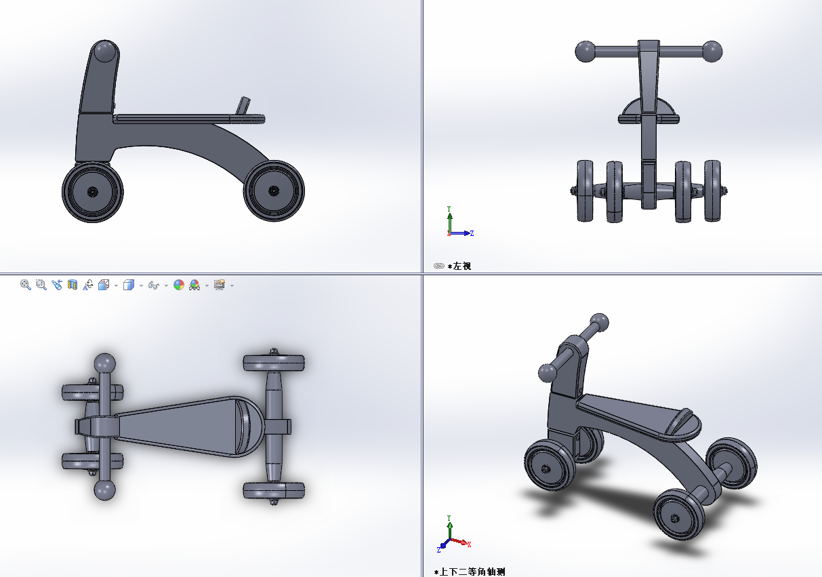Click the link icon beside 左视 label
Image resolution: width=822 pixels, height=577 pixels.
pos(438,266)
